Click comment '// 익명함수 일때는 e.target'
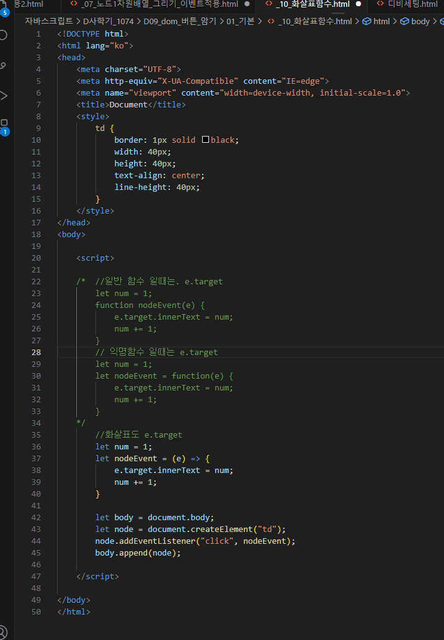 pyautogui.click(x=156, y=352)
